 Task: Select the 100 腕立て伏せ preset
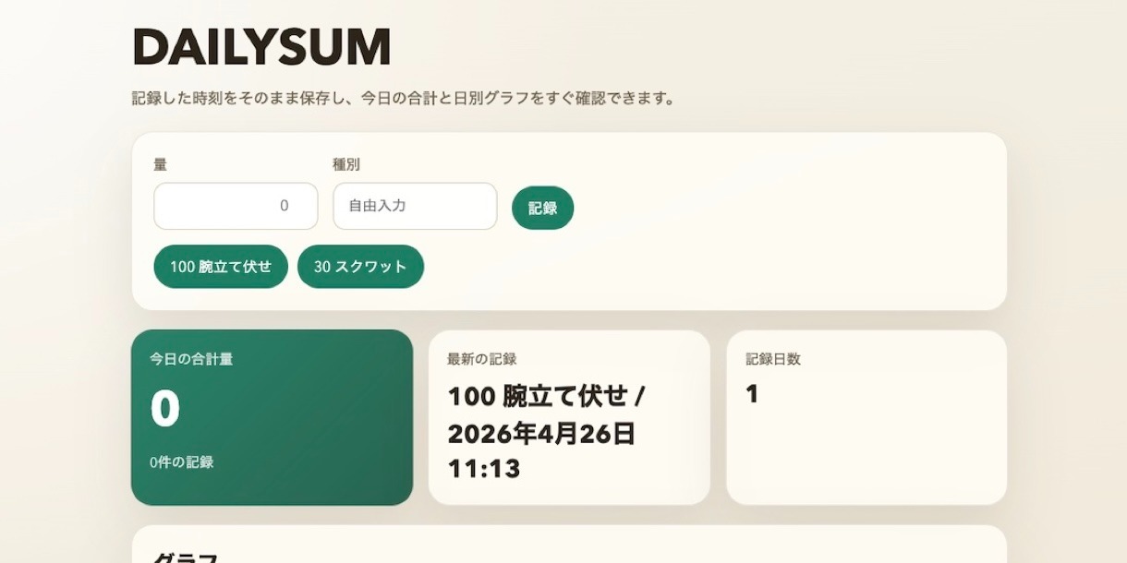pyautogui.click(x=221, y=267)
